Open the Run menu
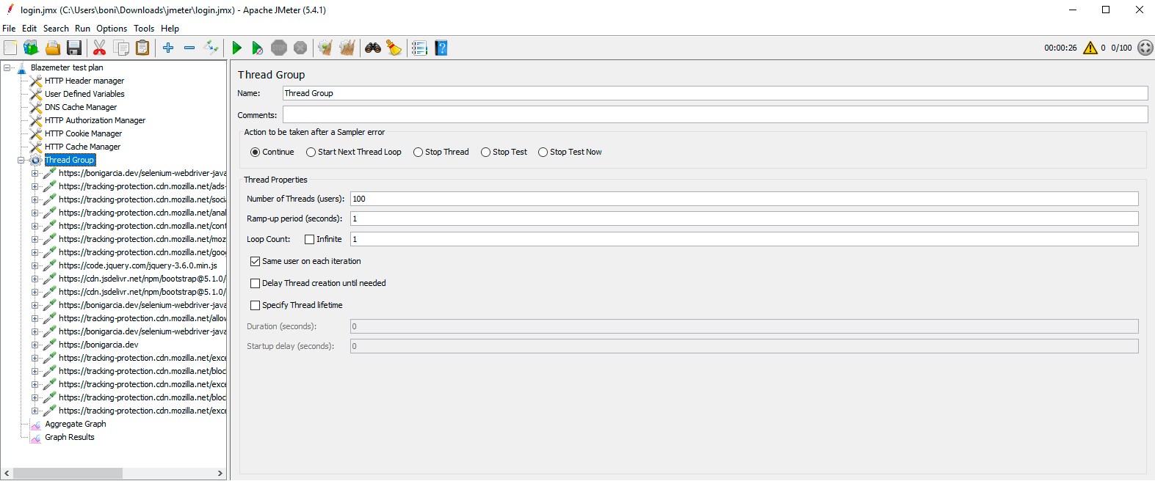 [x=82, y=29]
